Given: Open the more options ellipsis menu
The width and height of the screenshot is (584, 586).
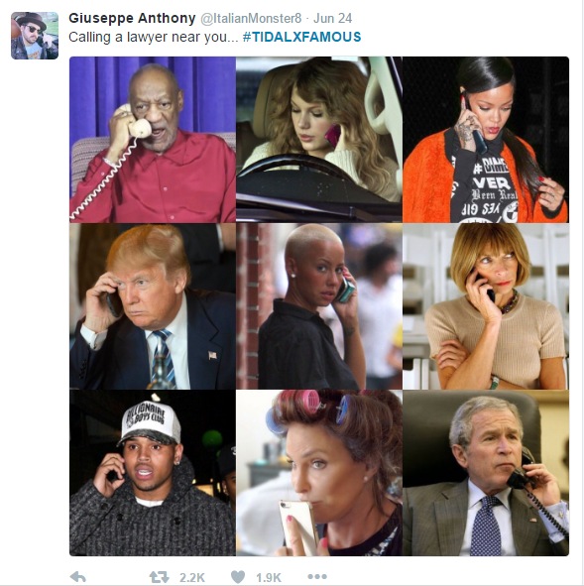Looking at the screenshot, I should click(317, 577).
